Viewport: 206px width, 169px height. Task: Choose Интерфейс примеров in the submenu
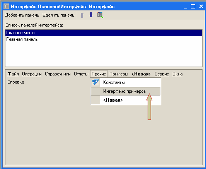coord(126,91)
